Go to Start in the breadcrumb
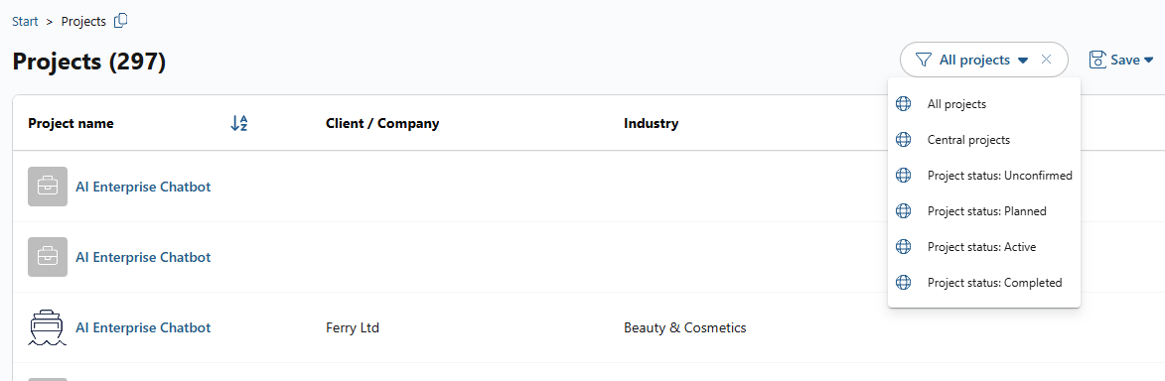 point(25,22)
